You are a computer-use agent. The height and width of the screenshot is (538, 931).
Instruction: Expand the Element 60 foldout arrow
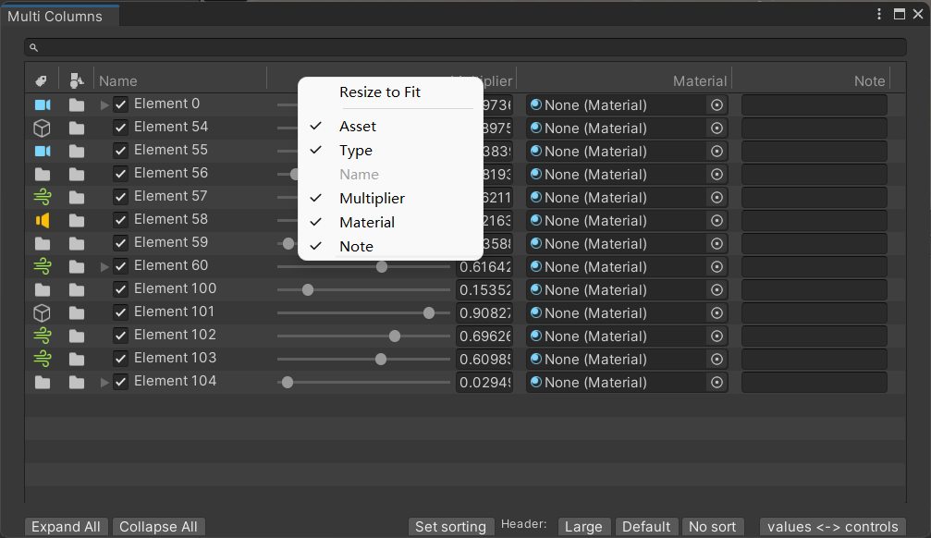tap(104, 266)
